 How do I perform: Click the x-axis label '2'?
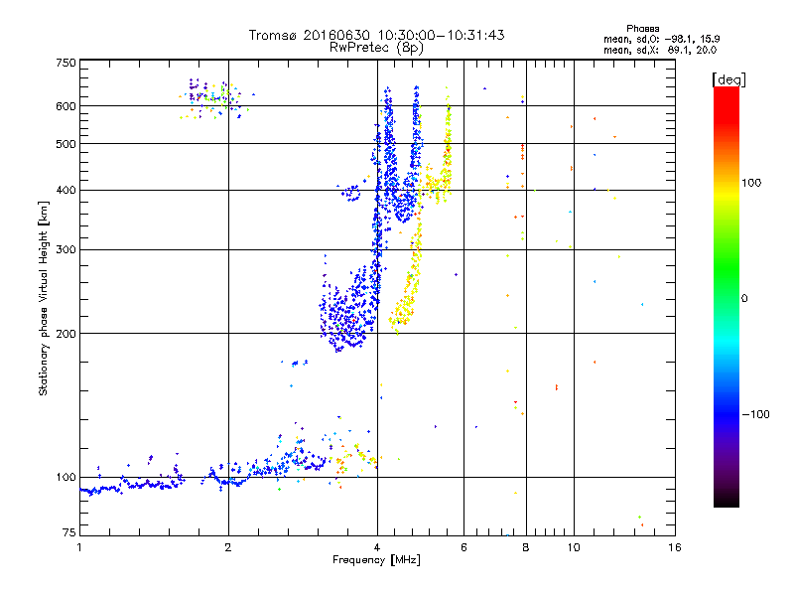click(x=228, y=547)
